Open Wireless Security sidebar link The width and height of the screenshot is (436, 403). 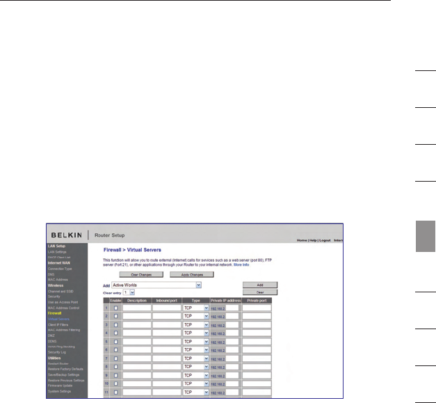click(54, 297)
